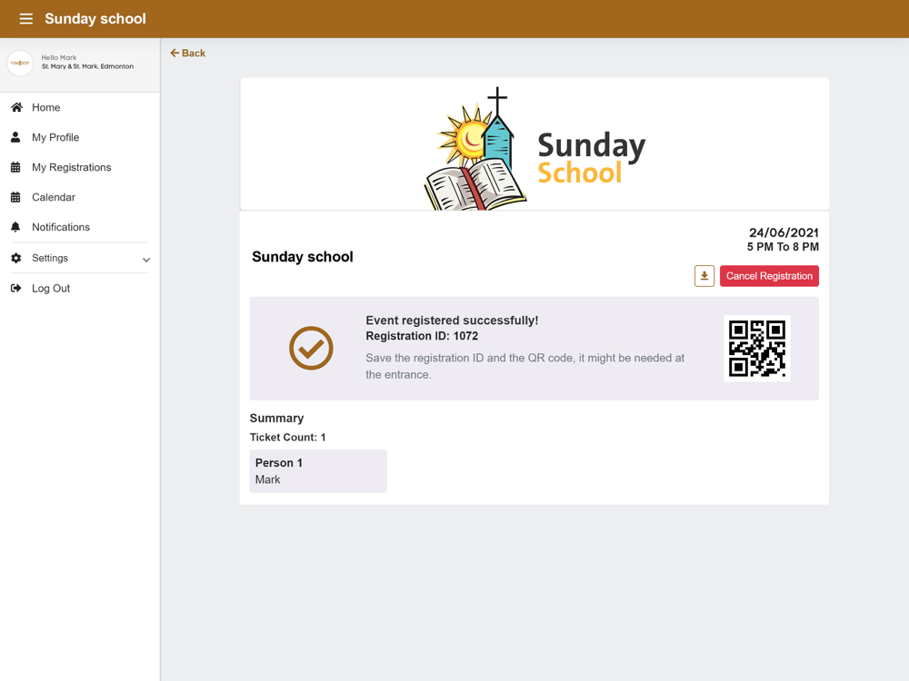Click the Cancel Registration button
The image size is (909, 681).
point(769,276)
